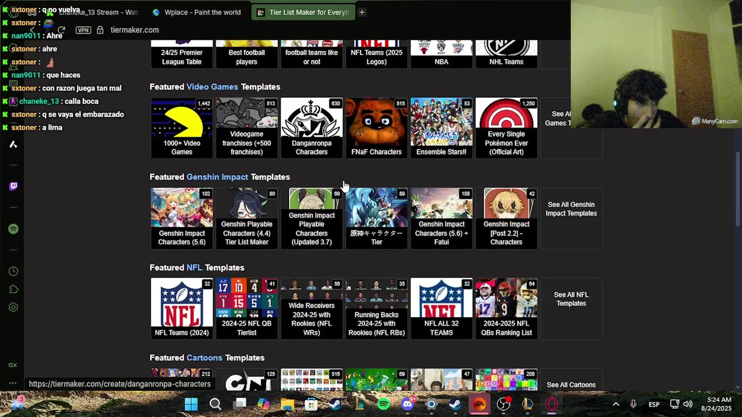Open the Danganronpa Characters template
This screenshot has width=742, height=417.
(x=311, y=128)
